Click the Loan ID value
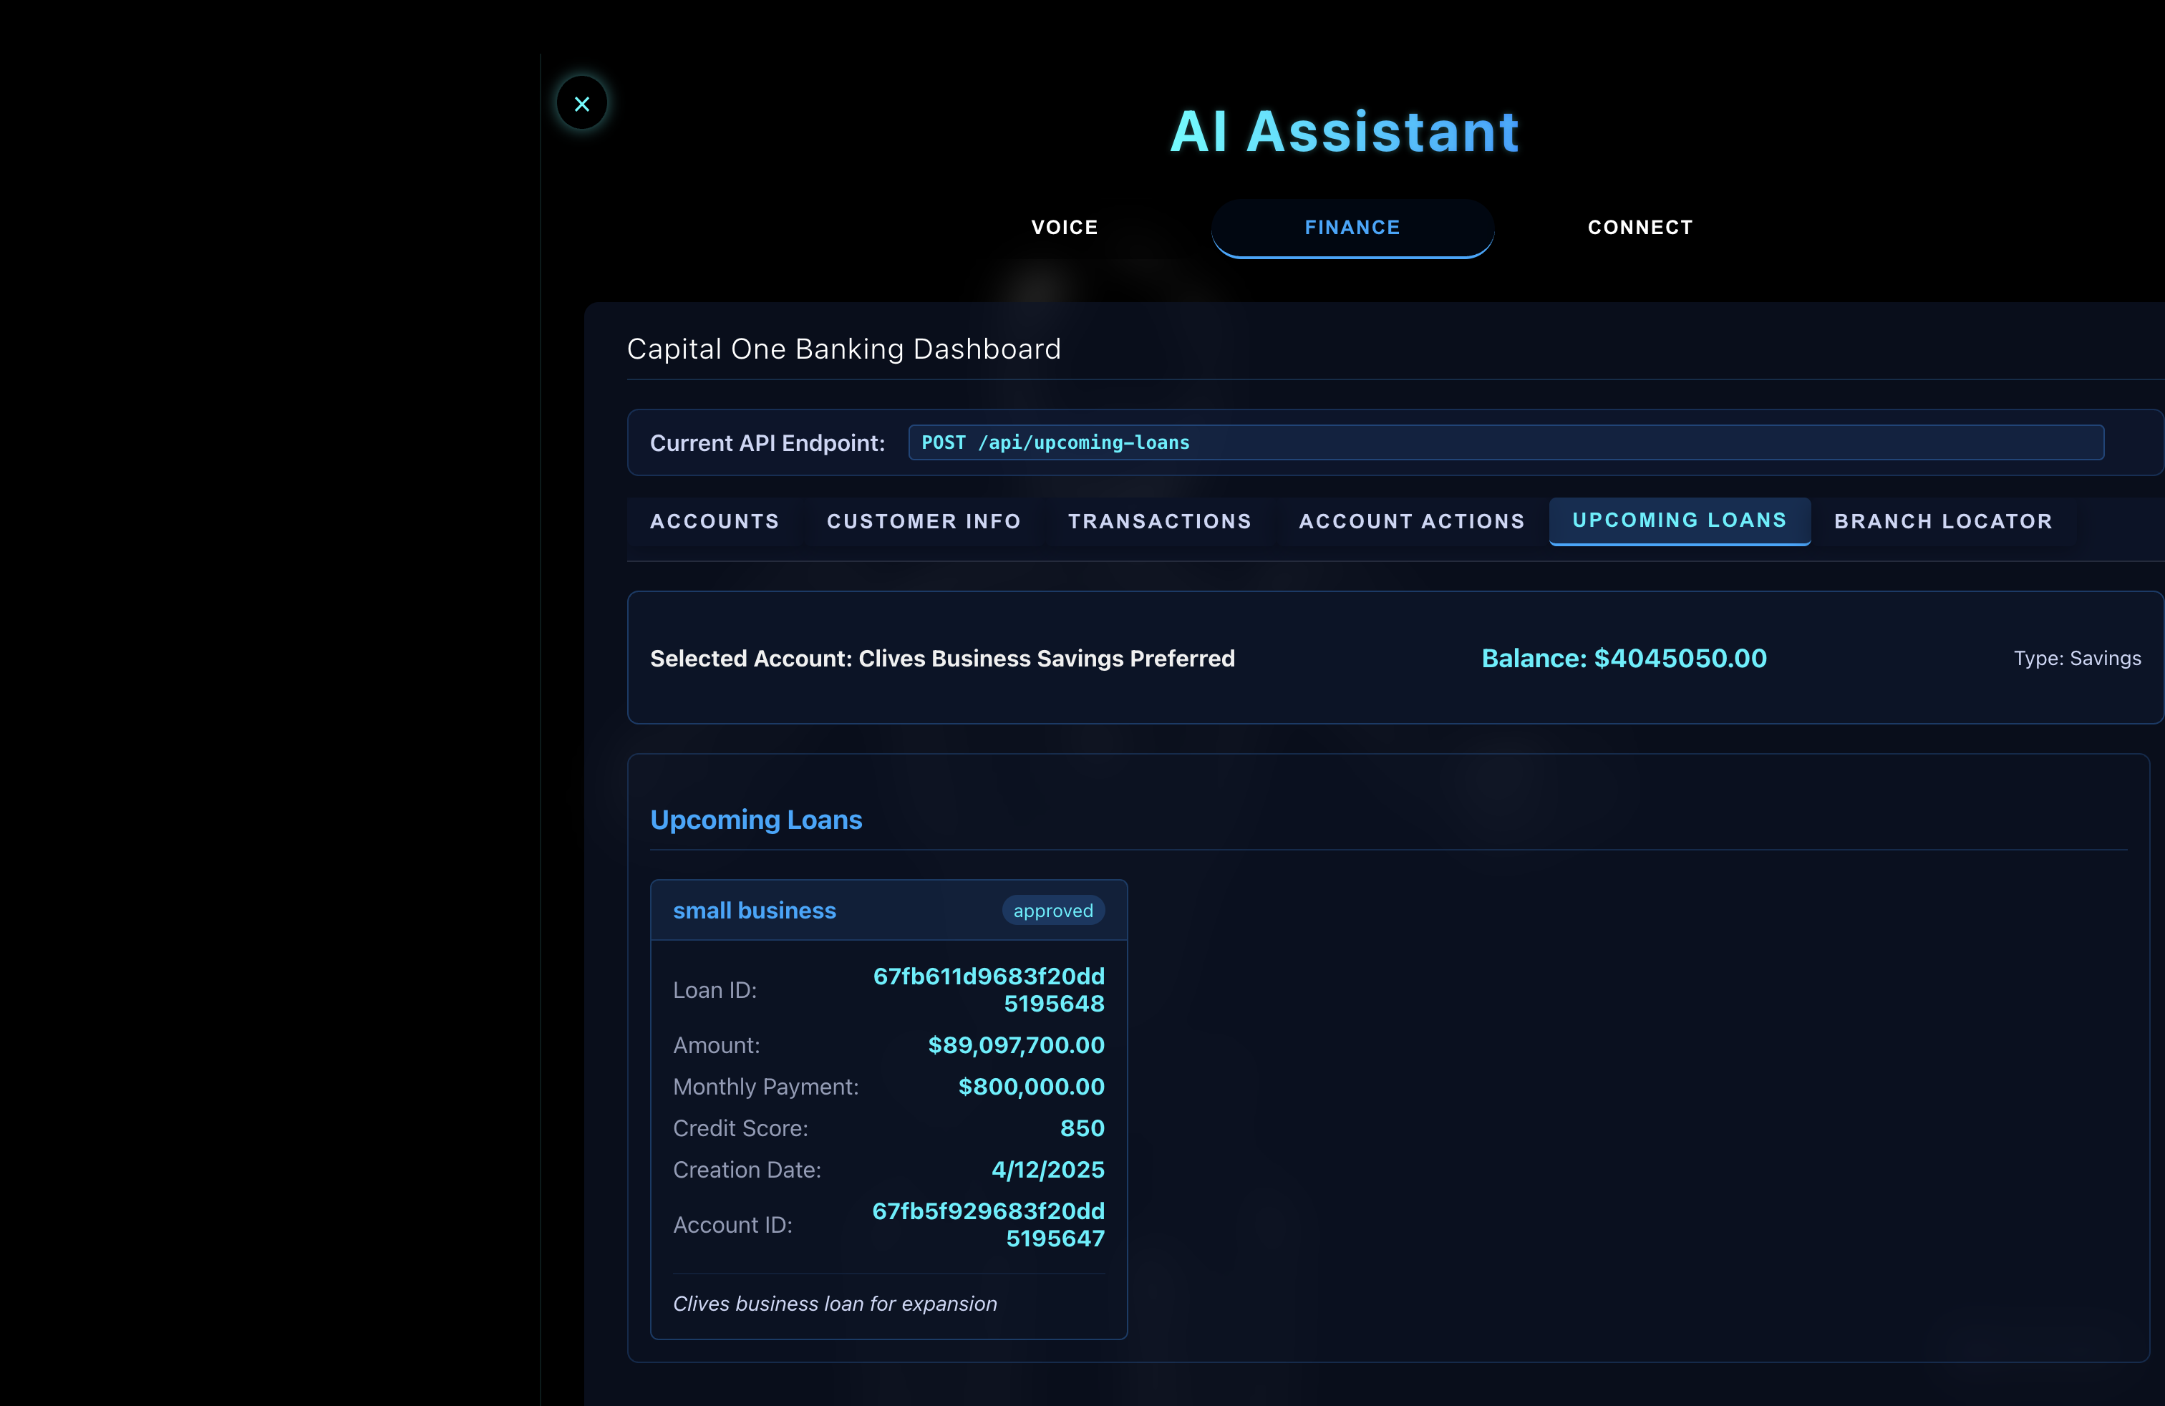This screenshot has height=1406, width=2165. point(989,989)
